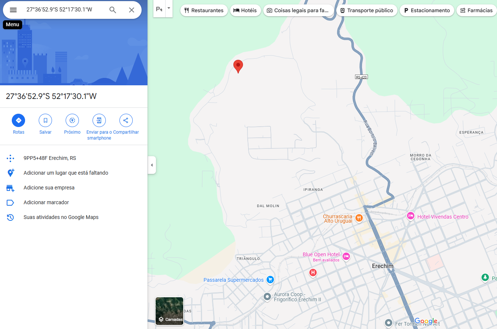Copy plus code 9PP5+48F Erechim, RS
Screen dimensions: 497x329
click(x=74, y=158)
